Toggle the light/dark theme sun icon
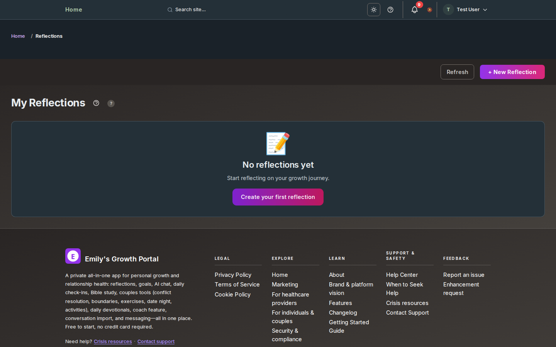Image resolution: width=556 pixels, height=347 pixels. 373,10
